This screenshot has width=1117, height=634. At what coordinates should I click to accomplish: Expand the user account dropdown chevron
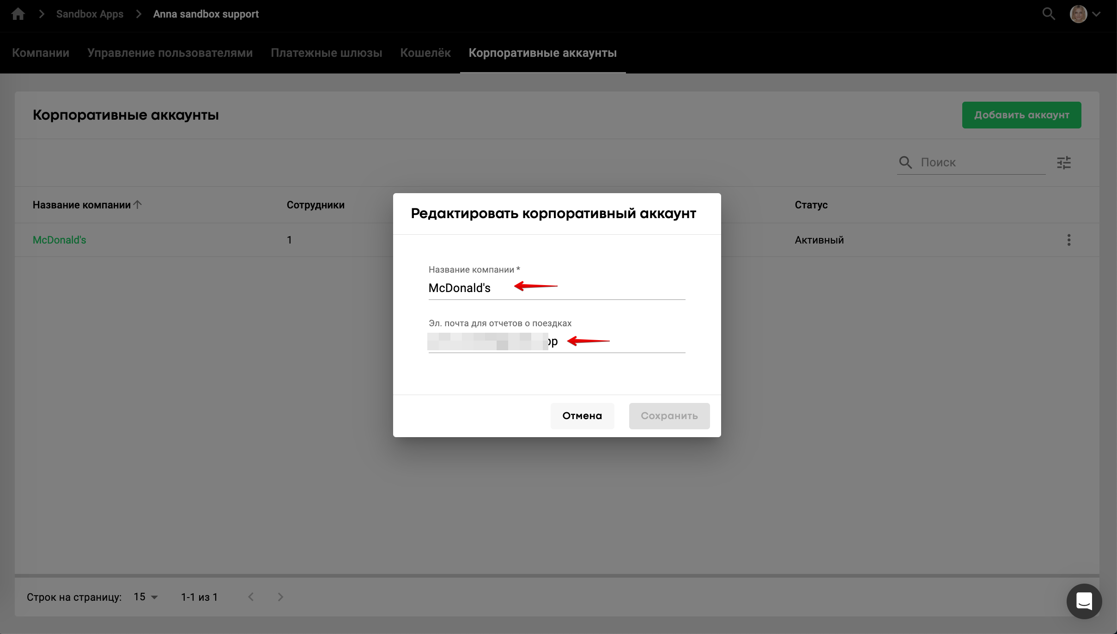tap(1096, 14)
